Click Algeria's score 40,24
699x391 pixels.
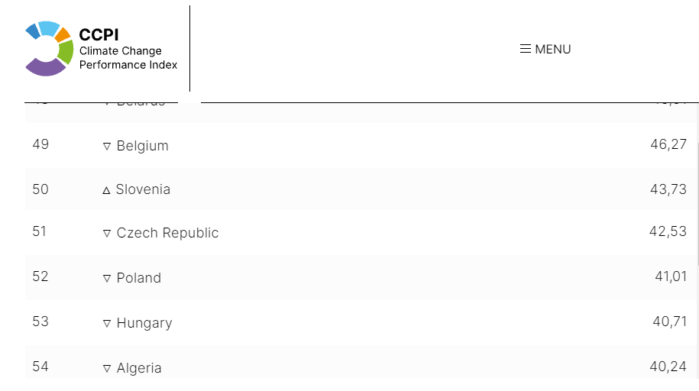[668, 367]
